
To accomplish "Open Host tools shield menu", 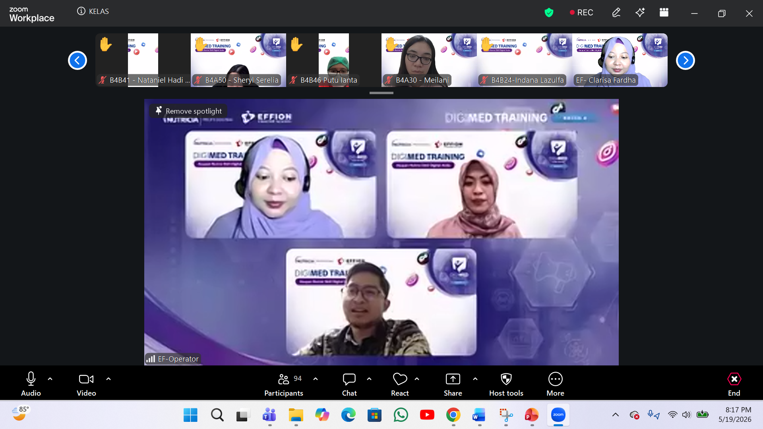I will point(506,384).
